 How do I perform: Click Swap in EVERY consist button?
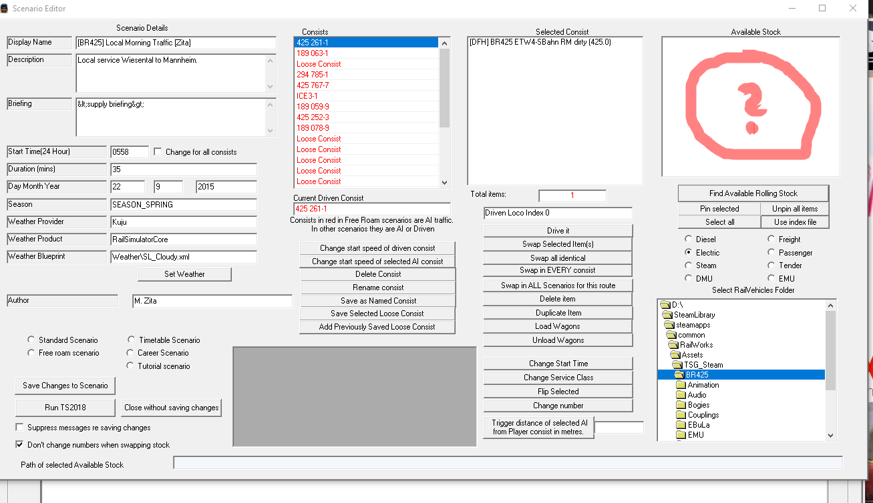pos(558,270)
